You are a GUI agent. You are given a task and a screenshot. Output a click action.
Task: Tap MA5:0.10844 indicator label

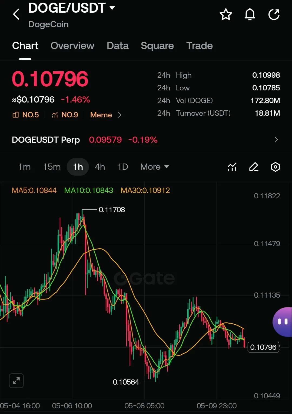pos(34,191)
